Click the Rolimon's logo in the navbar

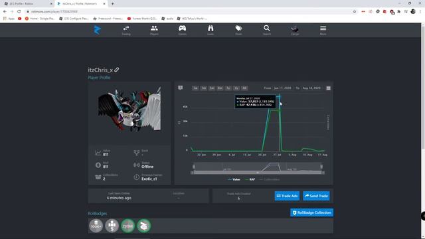tap(98, 30)
